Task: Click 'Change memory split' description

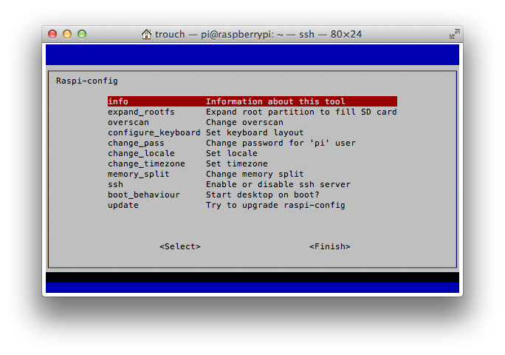Action: tap(255, 174)
